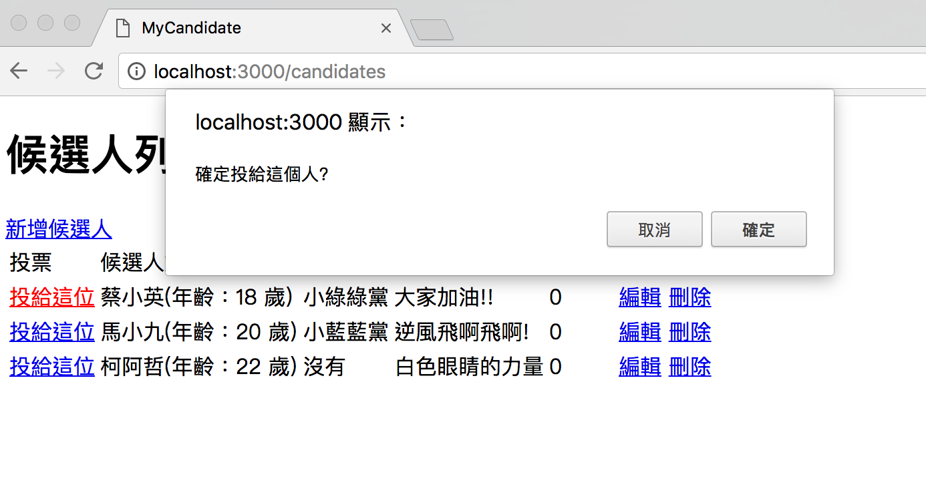Viewport: 926px width, 501px height.
Task: Reload the page with refresh icon
Action: (x=94, y=71)
